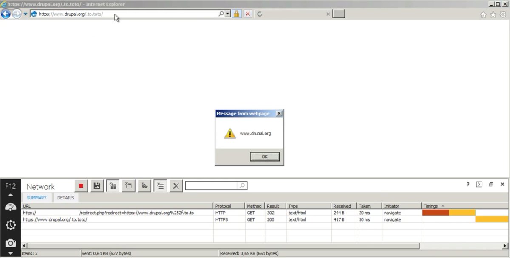Export captured traffic with the save icon
Image resolution: width=510 pixels, height=258 pixels.
click(x=97, y=186)
